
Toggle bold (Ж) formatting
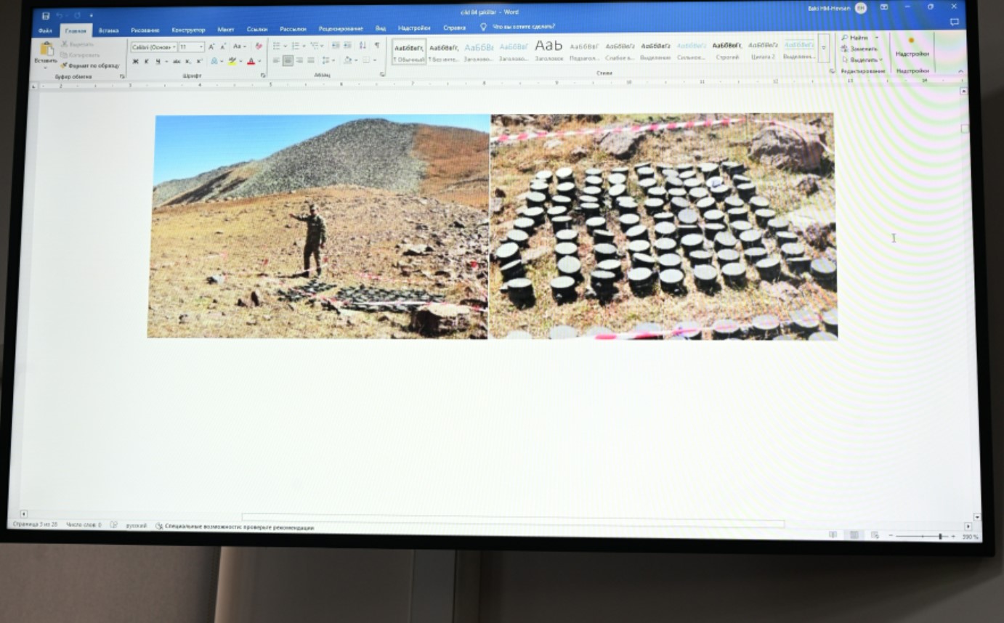point(135,61)
